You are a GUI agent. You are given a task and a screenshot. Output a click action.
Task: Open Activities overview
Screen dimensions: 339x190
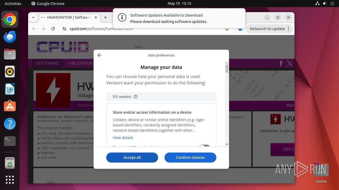tap(13, 3)
